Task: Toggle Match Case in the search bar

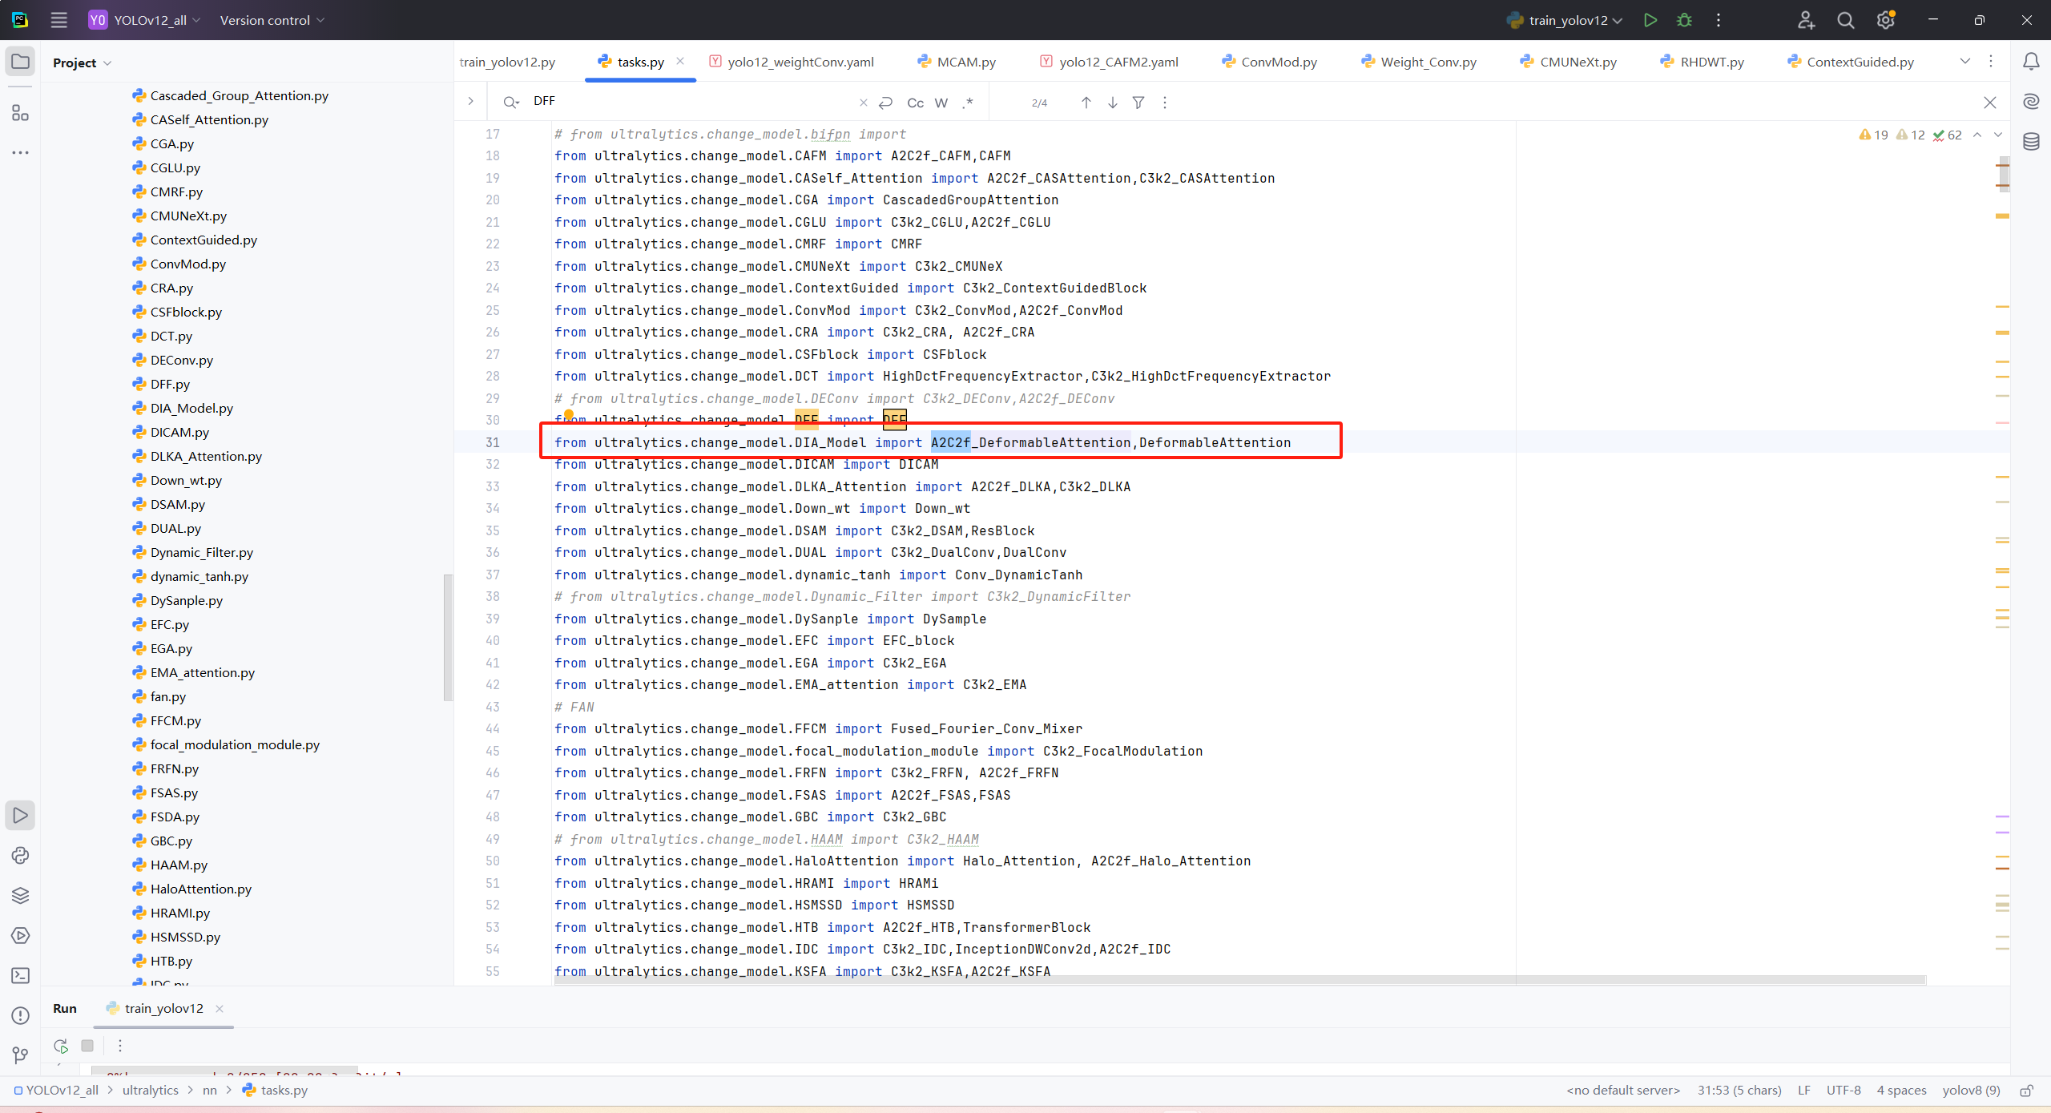Action: tap(915, 103)
